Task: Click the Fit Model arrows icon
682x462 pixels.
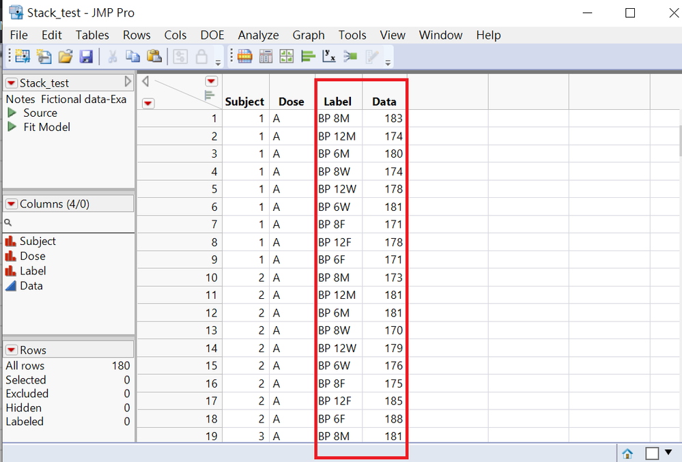Action: 350,56
